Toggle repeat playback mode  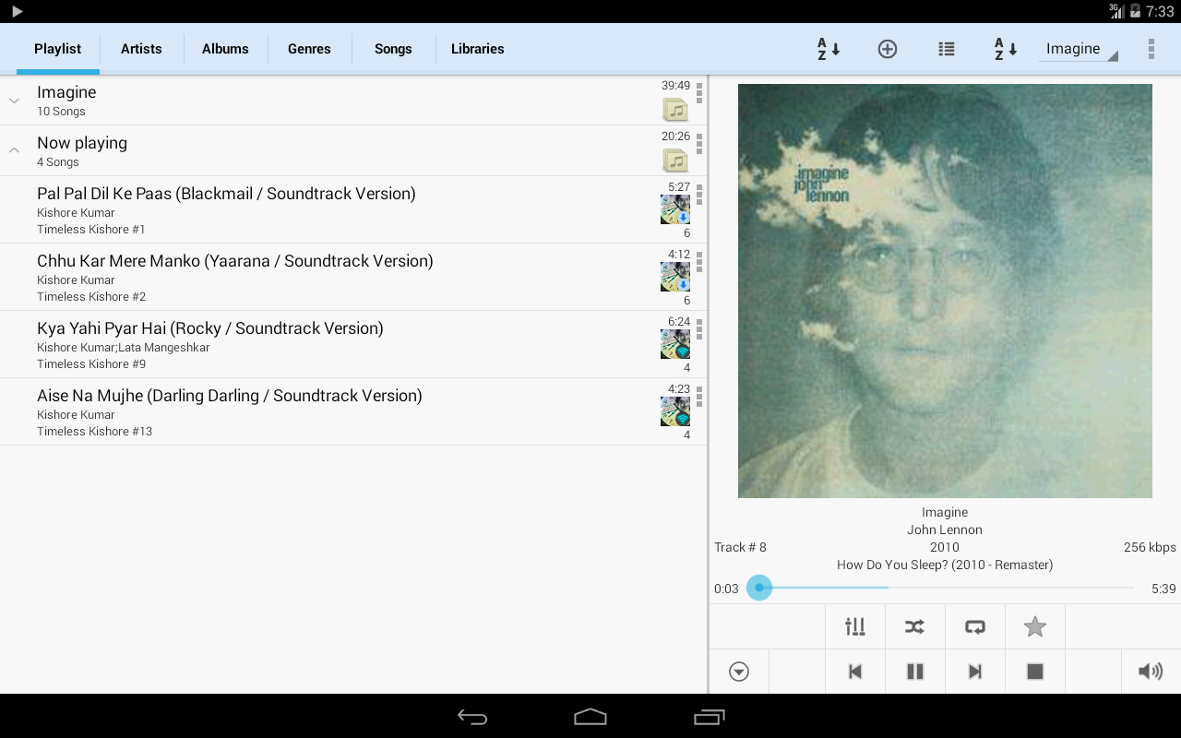975,627
